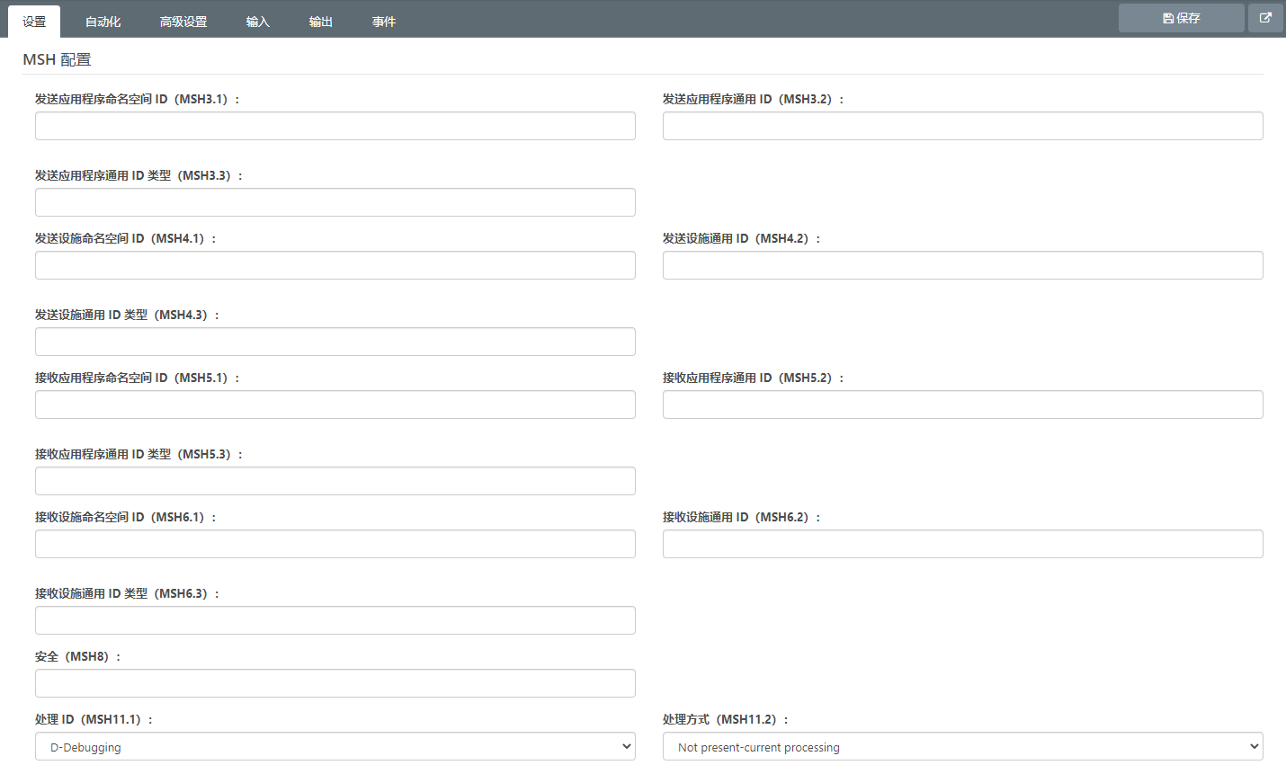Click the 安全 (MSH8) input field
Viewport: 1286px width, 765px height.
click(x=335, y=683)
